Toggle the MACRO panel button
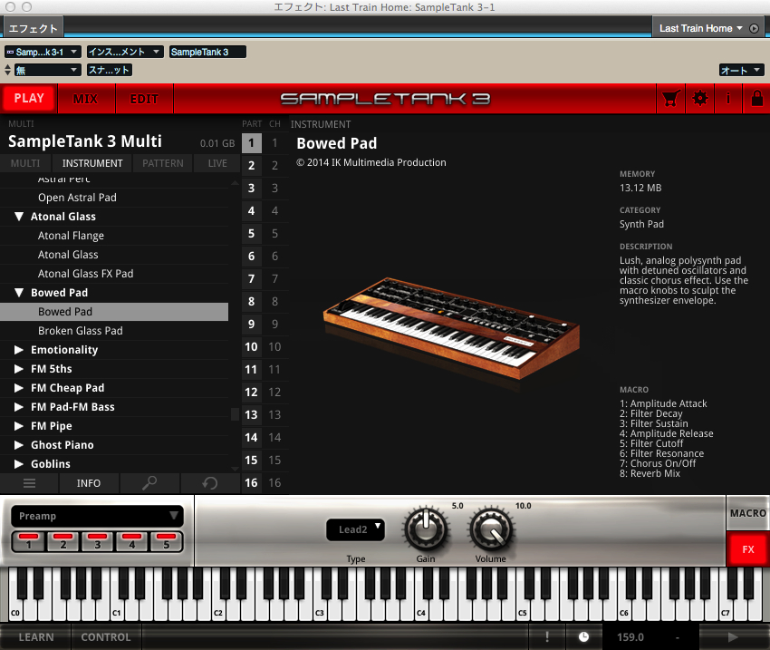This screenshot has height=650, width=770. pyautogui.click(x=748, y=513)
